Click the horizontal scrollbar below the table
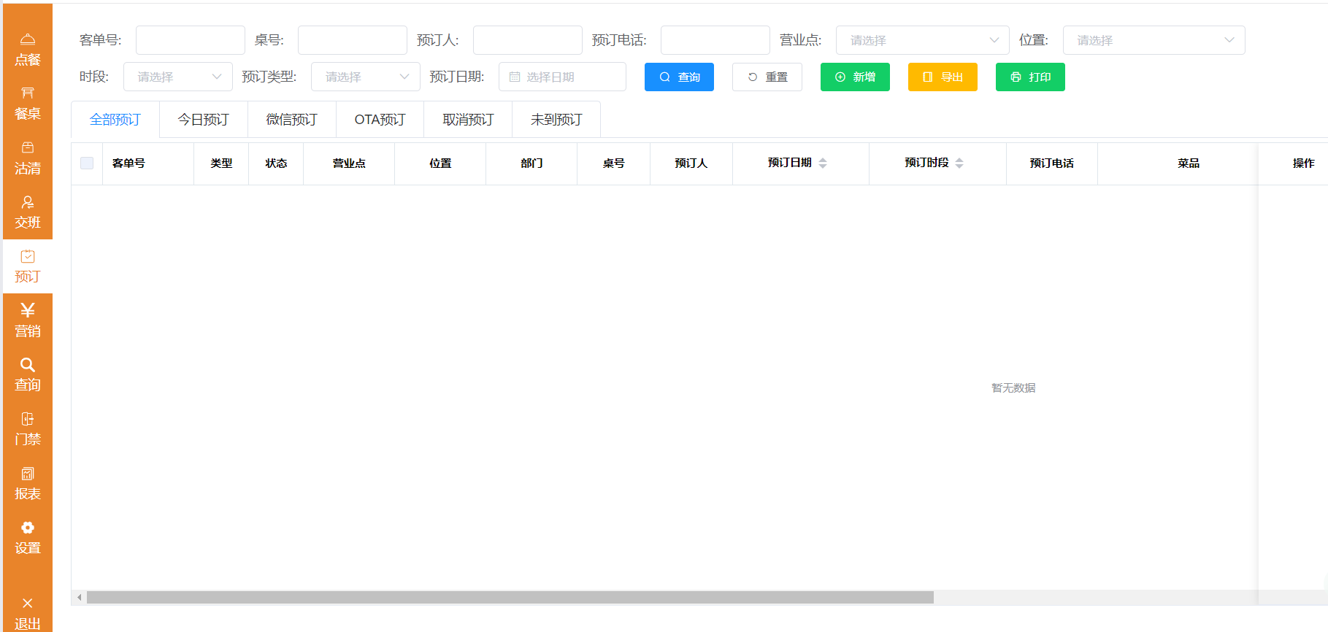This screenshot has width=1328, height=632. tap(510, 598)
